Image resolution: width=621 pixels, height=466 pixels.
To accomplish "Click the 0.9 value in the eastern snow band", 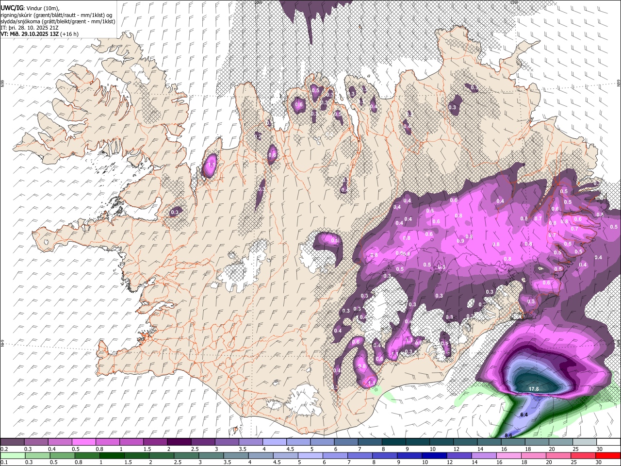I will tap(460, 241).
